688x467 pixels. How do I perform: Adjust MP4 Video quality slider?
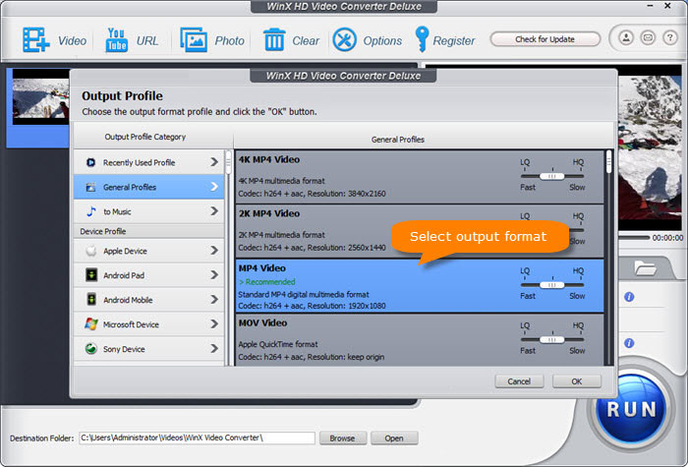click(x=552, y=285)
